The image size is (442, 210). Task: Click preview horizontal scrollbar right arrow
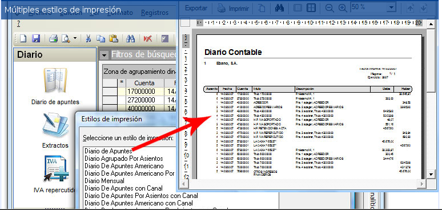[x=421, y=184]
